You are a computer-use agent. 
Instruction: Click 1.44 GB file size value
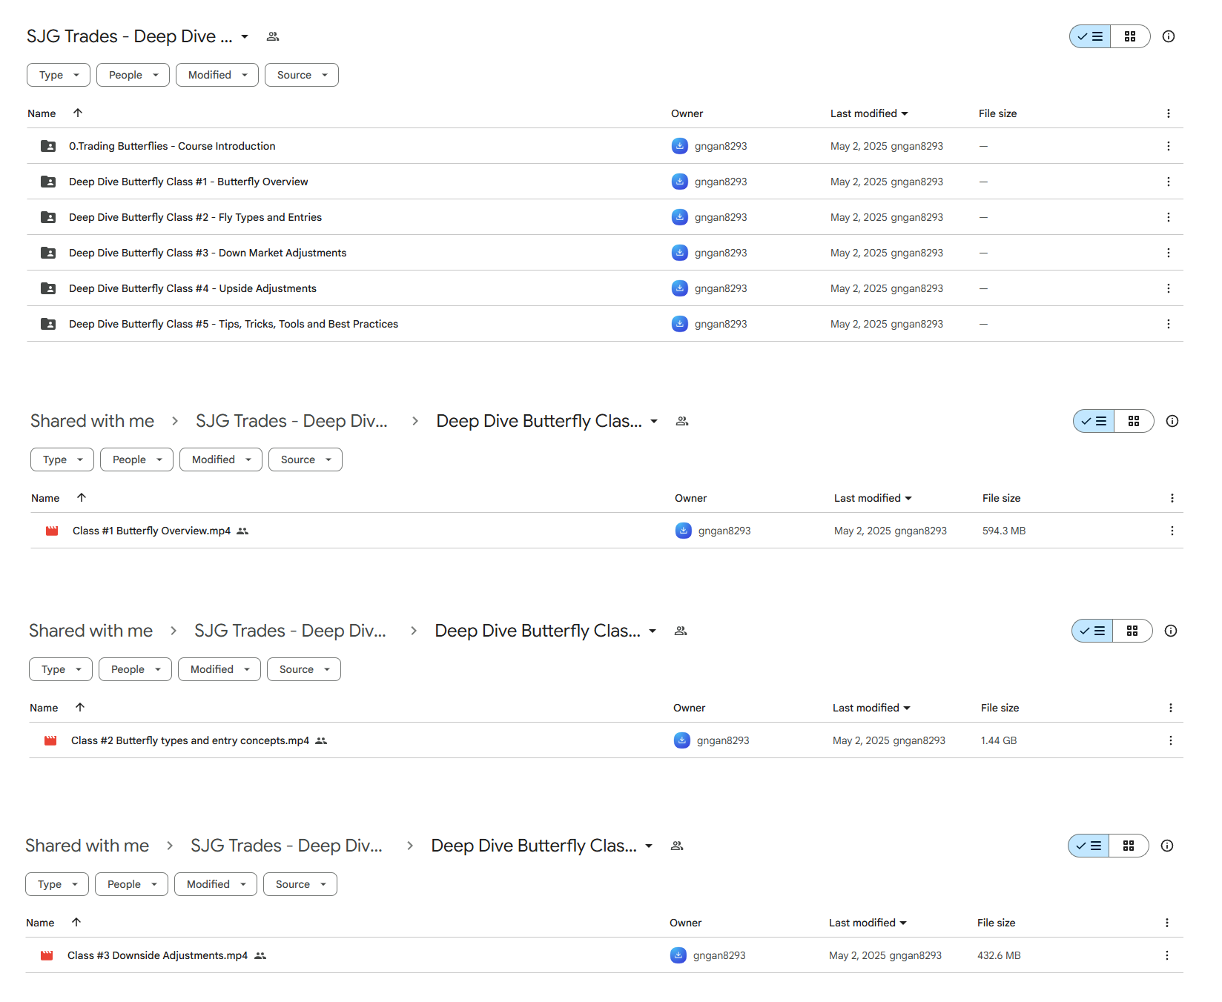tap(999, 740)
